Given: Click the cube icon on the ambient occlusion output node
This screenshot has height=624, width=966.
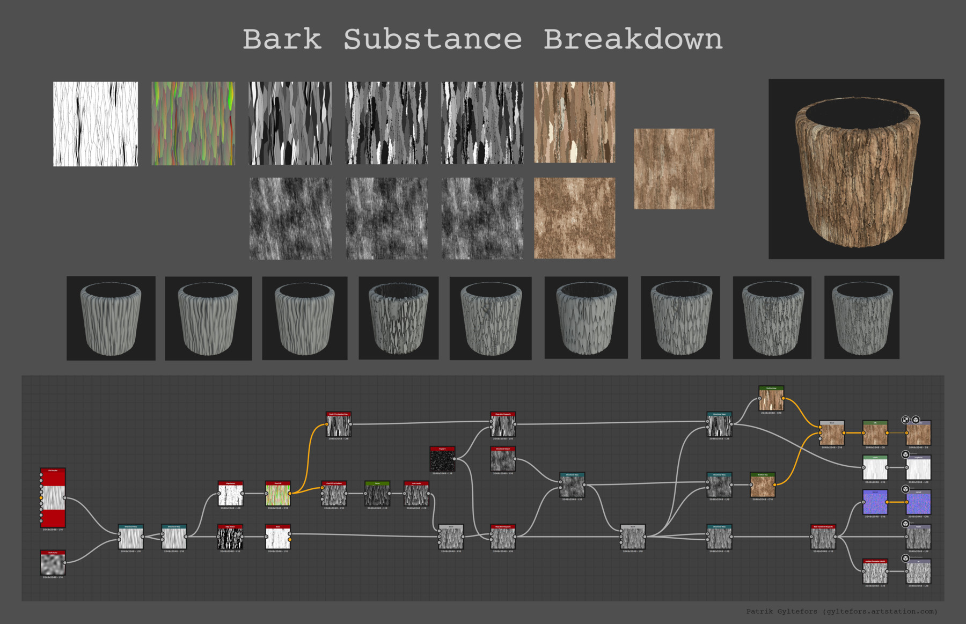Looking at the screenshot, I should [905, 559].
